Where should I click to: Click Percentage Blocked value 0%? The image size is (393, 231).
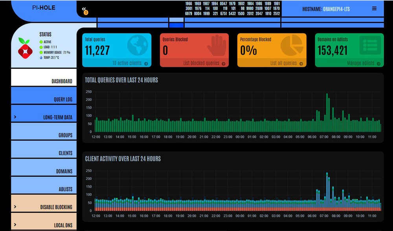248,50
